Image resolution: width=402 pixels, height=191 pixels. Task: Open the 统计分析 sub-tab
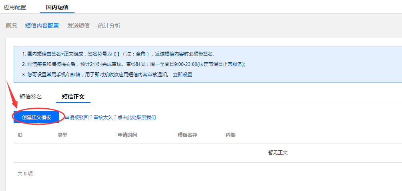pyautogui.click(x=109, y=26)
